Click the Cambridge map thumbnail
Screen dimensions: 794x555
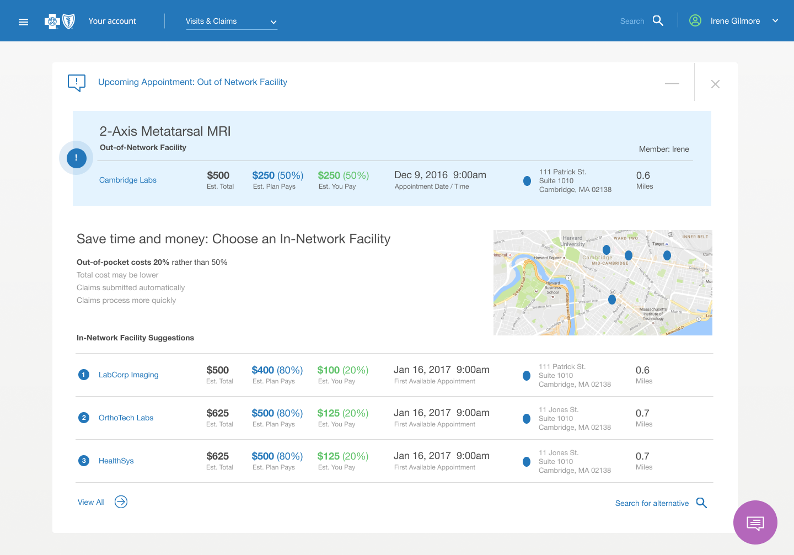pyautogui.click(x=603, y=282)
